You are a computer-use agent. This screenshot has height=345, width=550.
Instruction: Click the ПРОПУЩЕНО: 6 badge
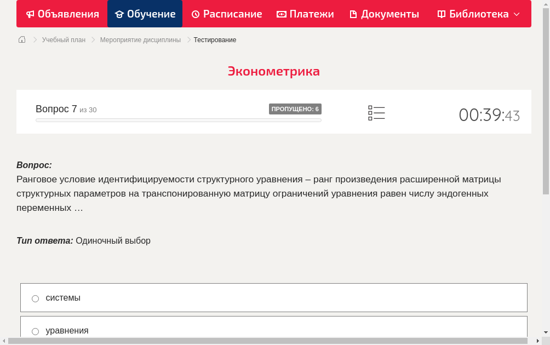pos(295,108)
